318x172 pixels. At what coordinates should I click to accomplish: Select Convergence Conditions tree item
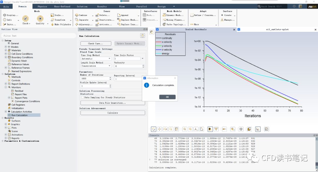click(27, 101)
